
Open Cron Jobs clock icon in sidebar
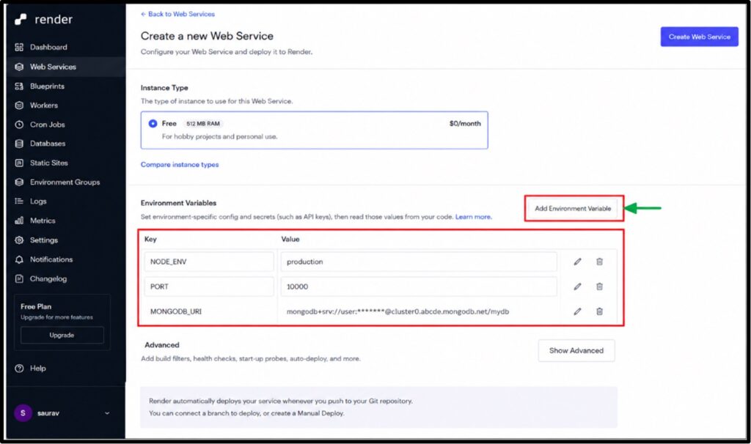(x=19, y=125)
